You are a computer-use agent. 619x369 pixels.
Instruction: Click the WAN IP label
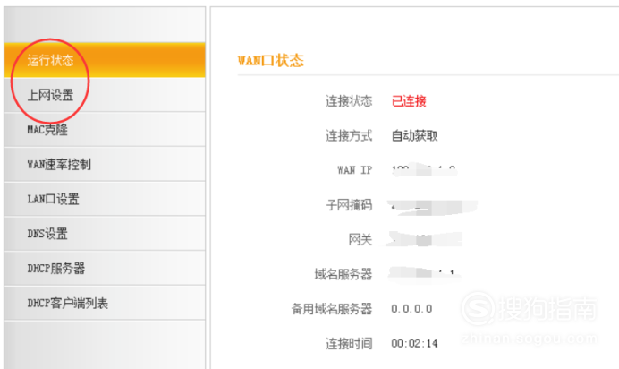353,170
